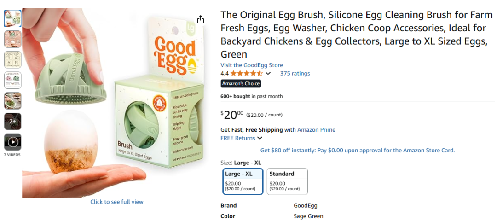Visit the GoodEgg Store link
The image size is (497, 221).
click(x=252, y=65)
